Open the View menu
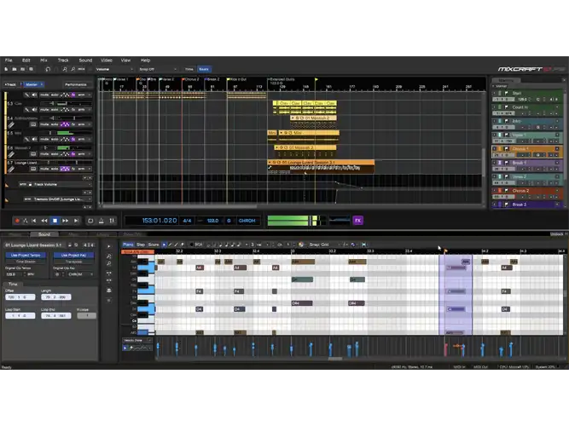This screenshot has height=426, width=569. pyautogui.click(x=125, y=60)
